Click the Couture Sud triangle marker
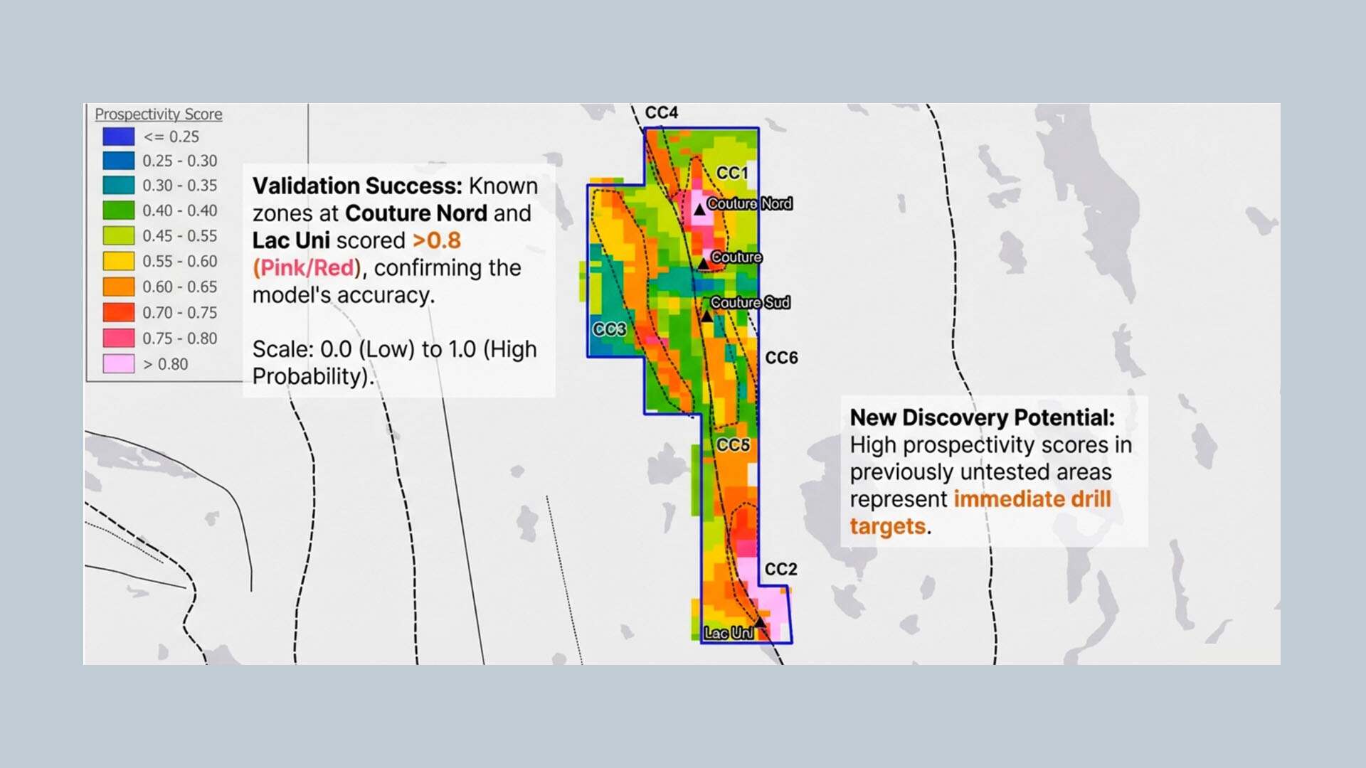The image size is (1366, 768). (x=706, y=316)
